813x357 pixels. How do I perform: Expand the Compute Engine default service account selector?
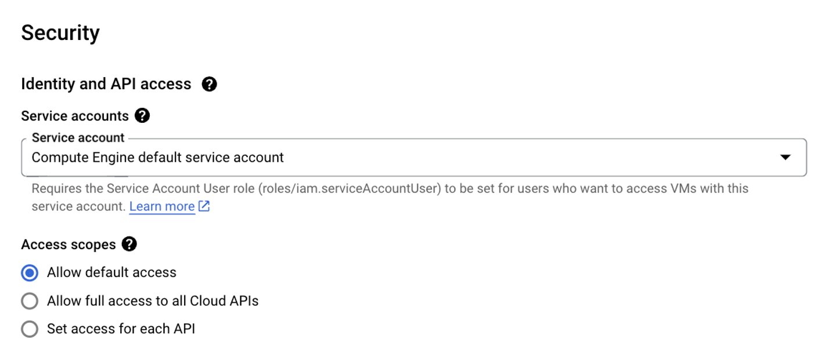(786, 157)
